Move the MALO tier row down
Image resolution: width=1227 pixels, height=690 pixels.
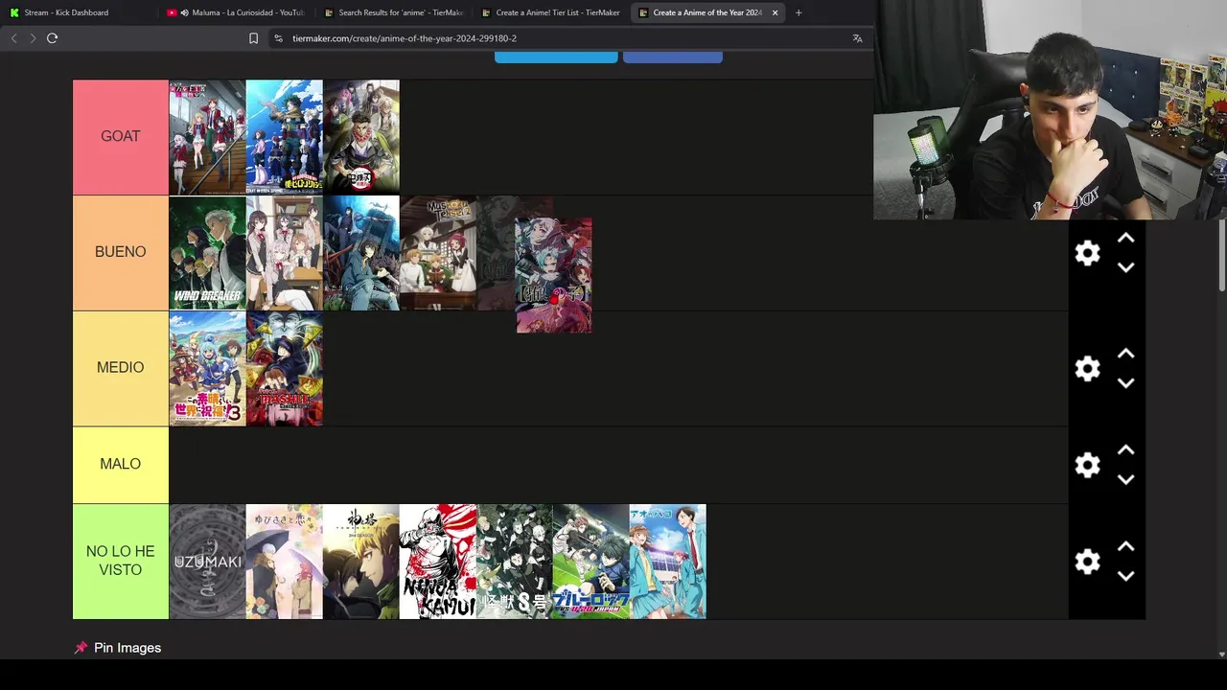coord(1125,479)
